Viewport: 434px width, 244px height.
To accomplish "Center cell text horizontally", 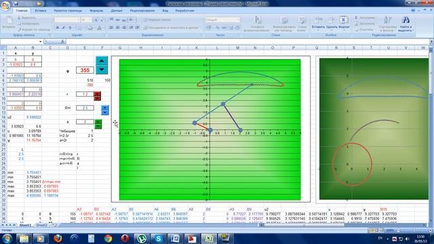I will click(117, 28).
